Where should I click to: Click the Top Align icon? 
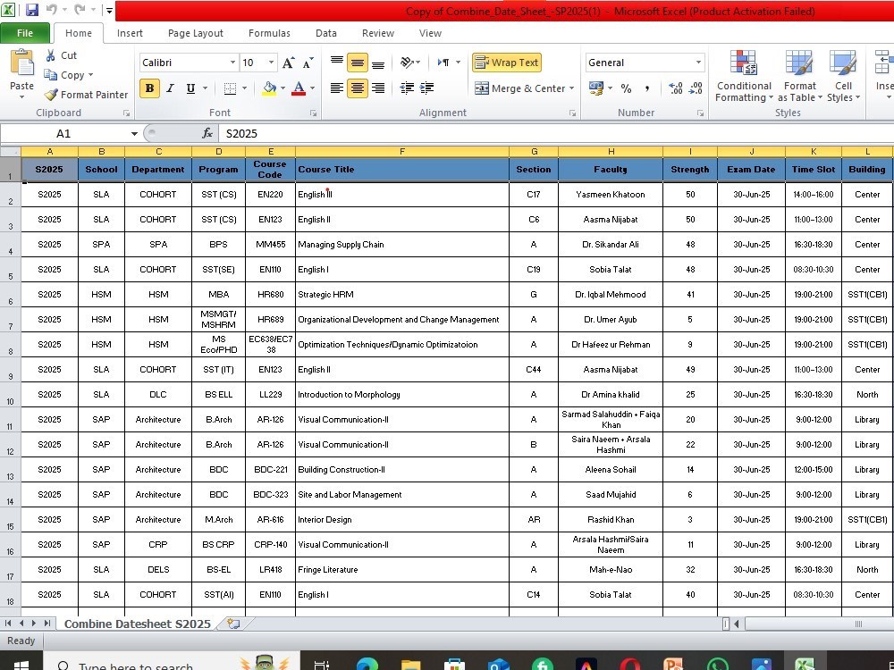pyautogui.click(x=337, y=63)
